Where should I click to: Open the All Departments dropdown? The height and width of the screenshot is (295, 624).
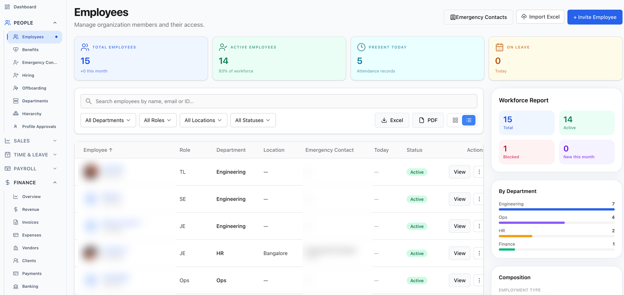(x=108, y=120)
